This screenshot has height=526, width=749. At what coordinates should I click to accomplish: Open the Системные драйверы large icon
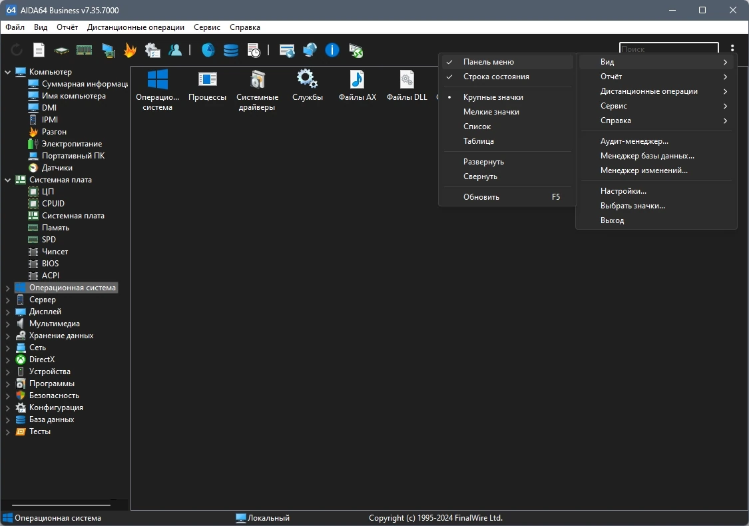(257, 90)
